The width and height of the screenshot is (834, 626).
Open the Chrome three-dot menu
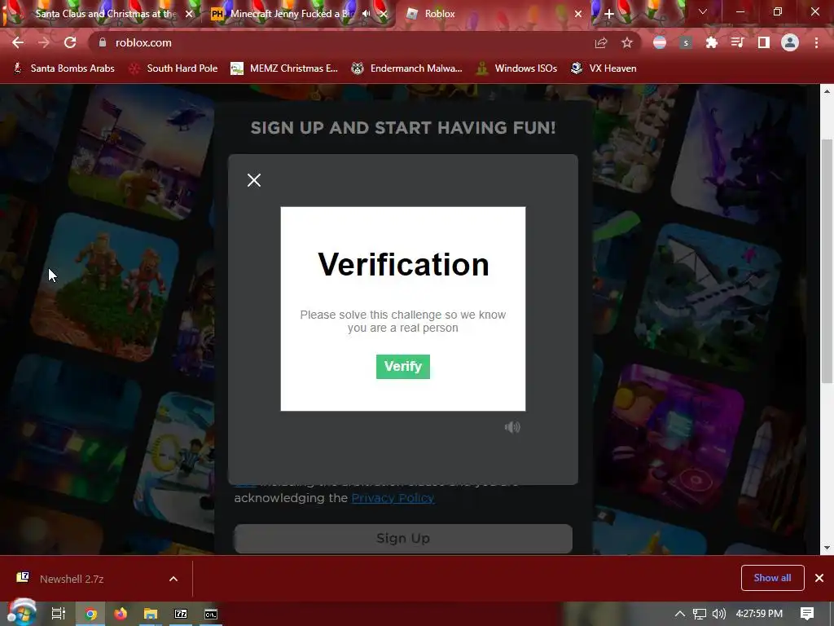point(816,42)
